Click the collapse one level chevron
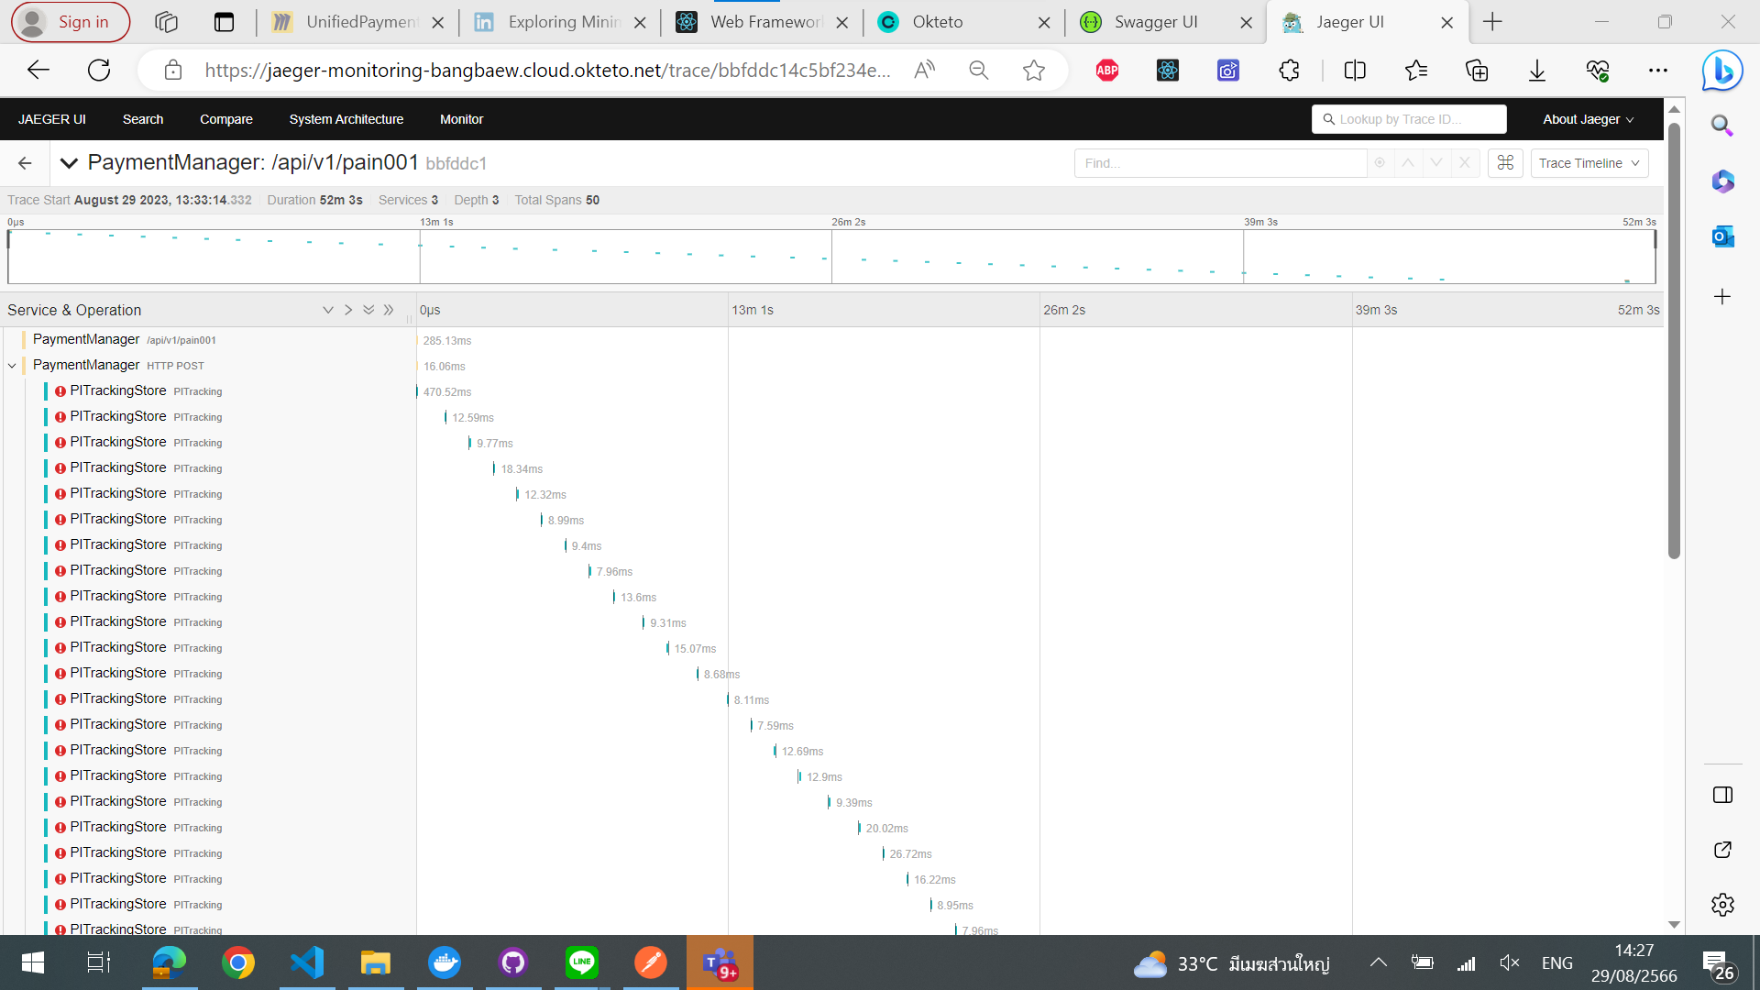Viewport: 1760px width, 990px height. [348, 310]
